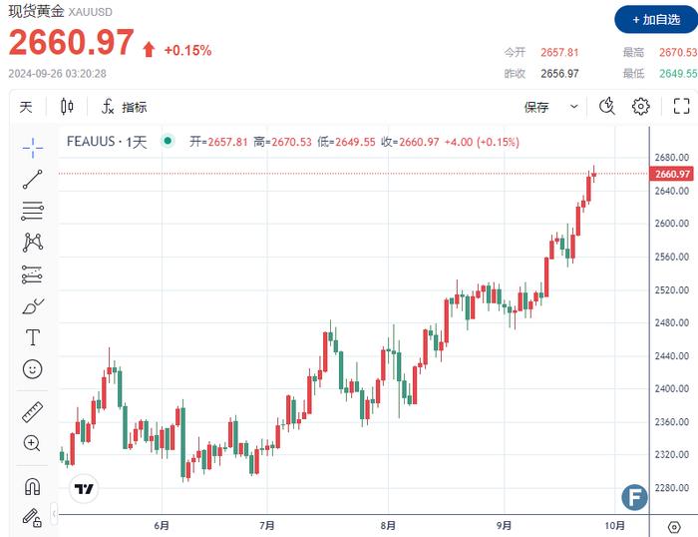Select the trend line drawing tool
Viewport: 698px width, 537px height.
pyautogui.click(x=32, y=180)
